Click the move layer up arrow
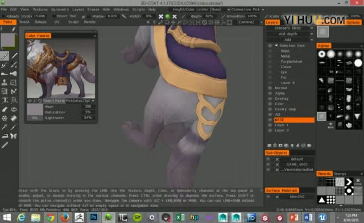Image resolution: width=364 pixels, height=223 pixels. [x=292, y=145]
